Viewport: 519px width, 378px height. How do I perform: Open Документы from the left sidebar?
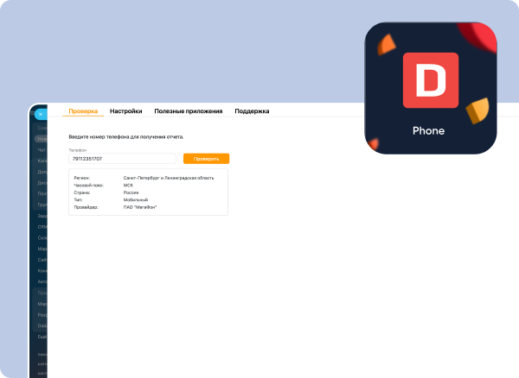point(42,171)
